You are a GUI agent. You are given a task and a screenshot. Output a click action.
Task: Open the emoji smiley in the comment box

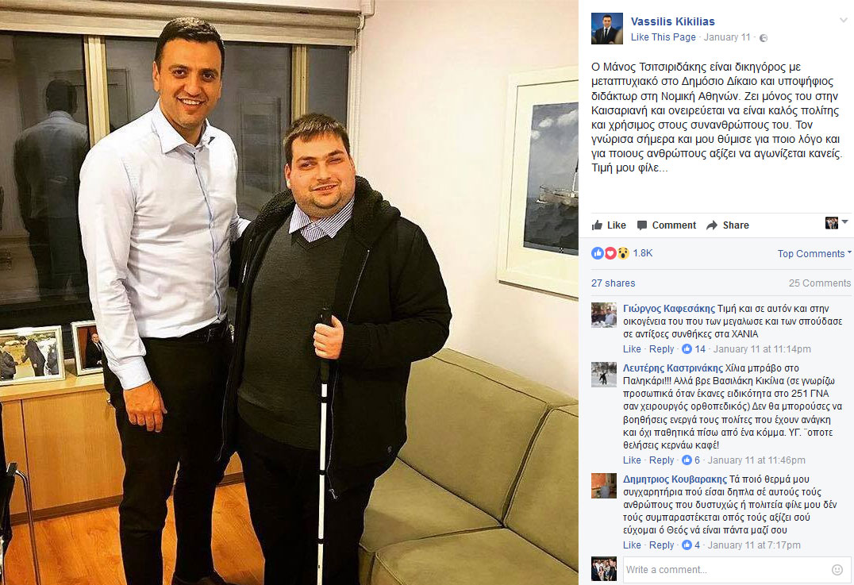(x=837, y=570)
